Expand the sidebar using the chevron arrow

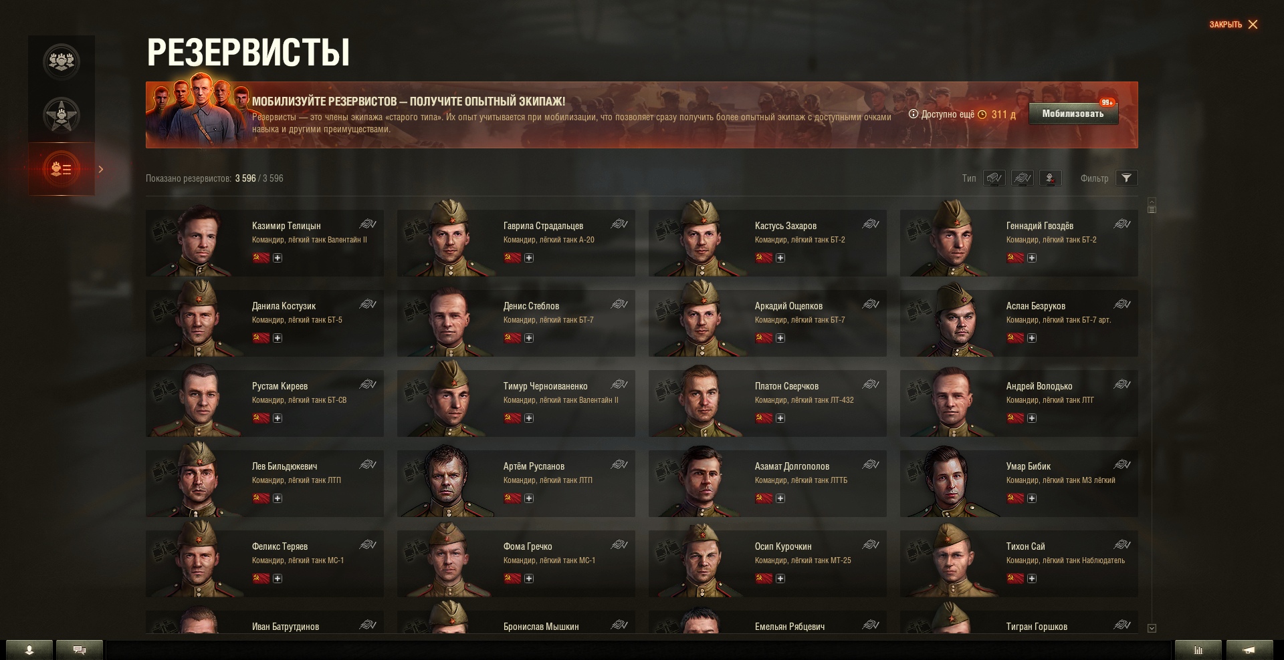click(x=101, y=169)
